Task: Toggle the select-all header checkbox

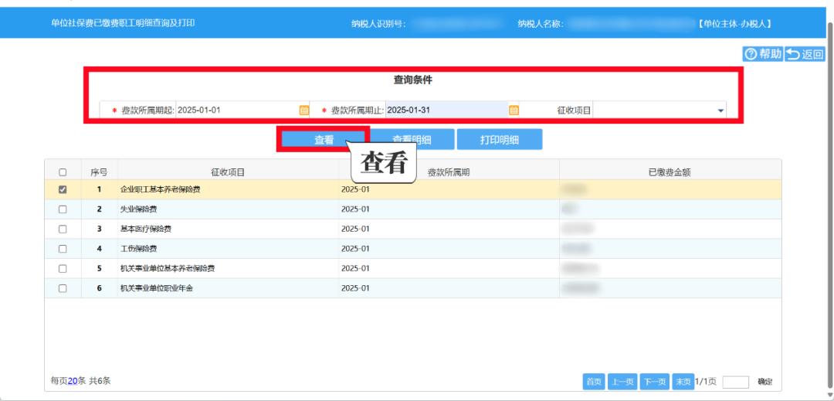Action: [x=63, y=172]
